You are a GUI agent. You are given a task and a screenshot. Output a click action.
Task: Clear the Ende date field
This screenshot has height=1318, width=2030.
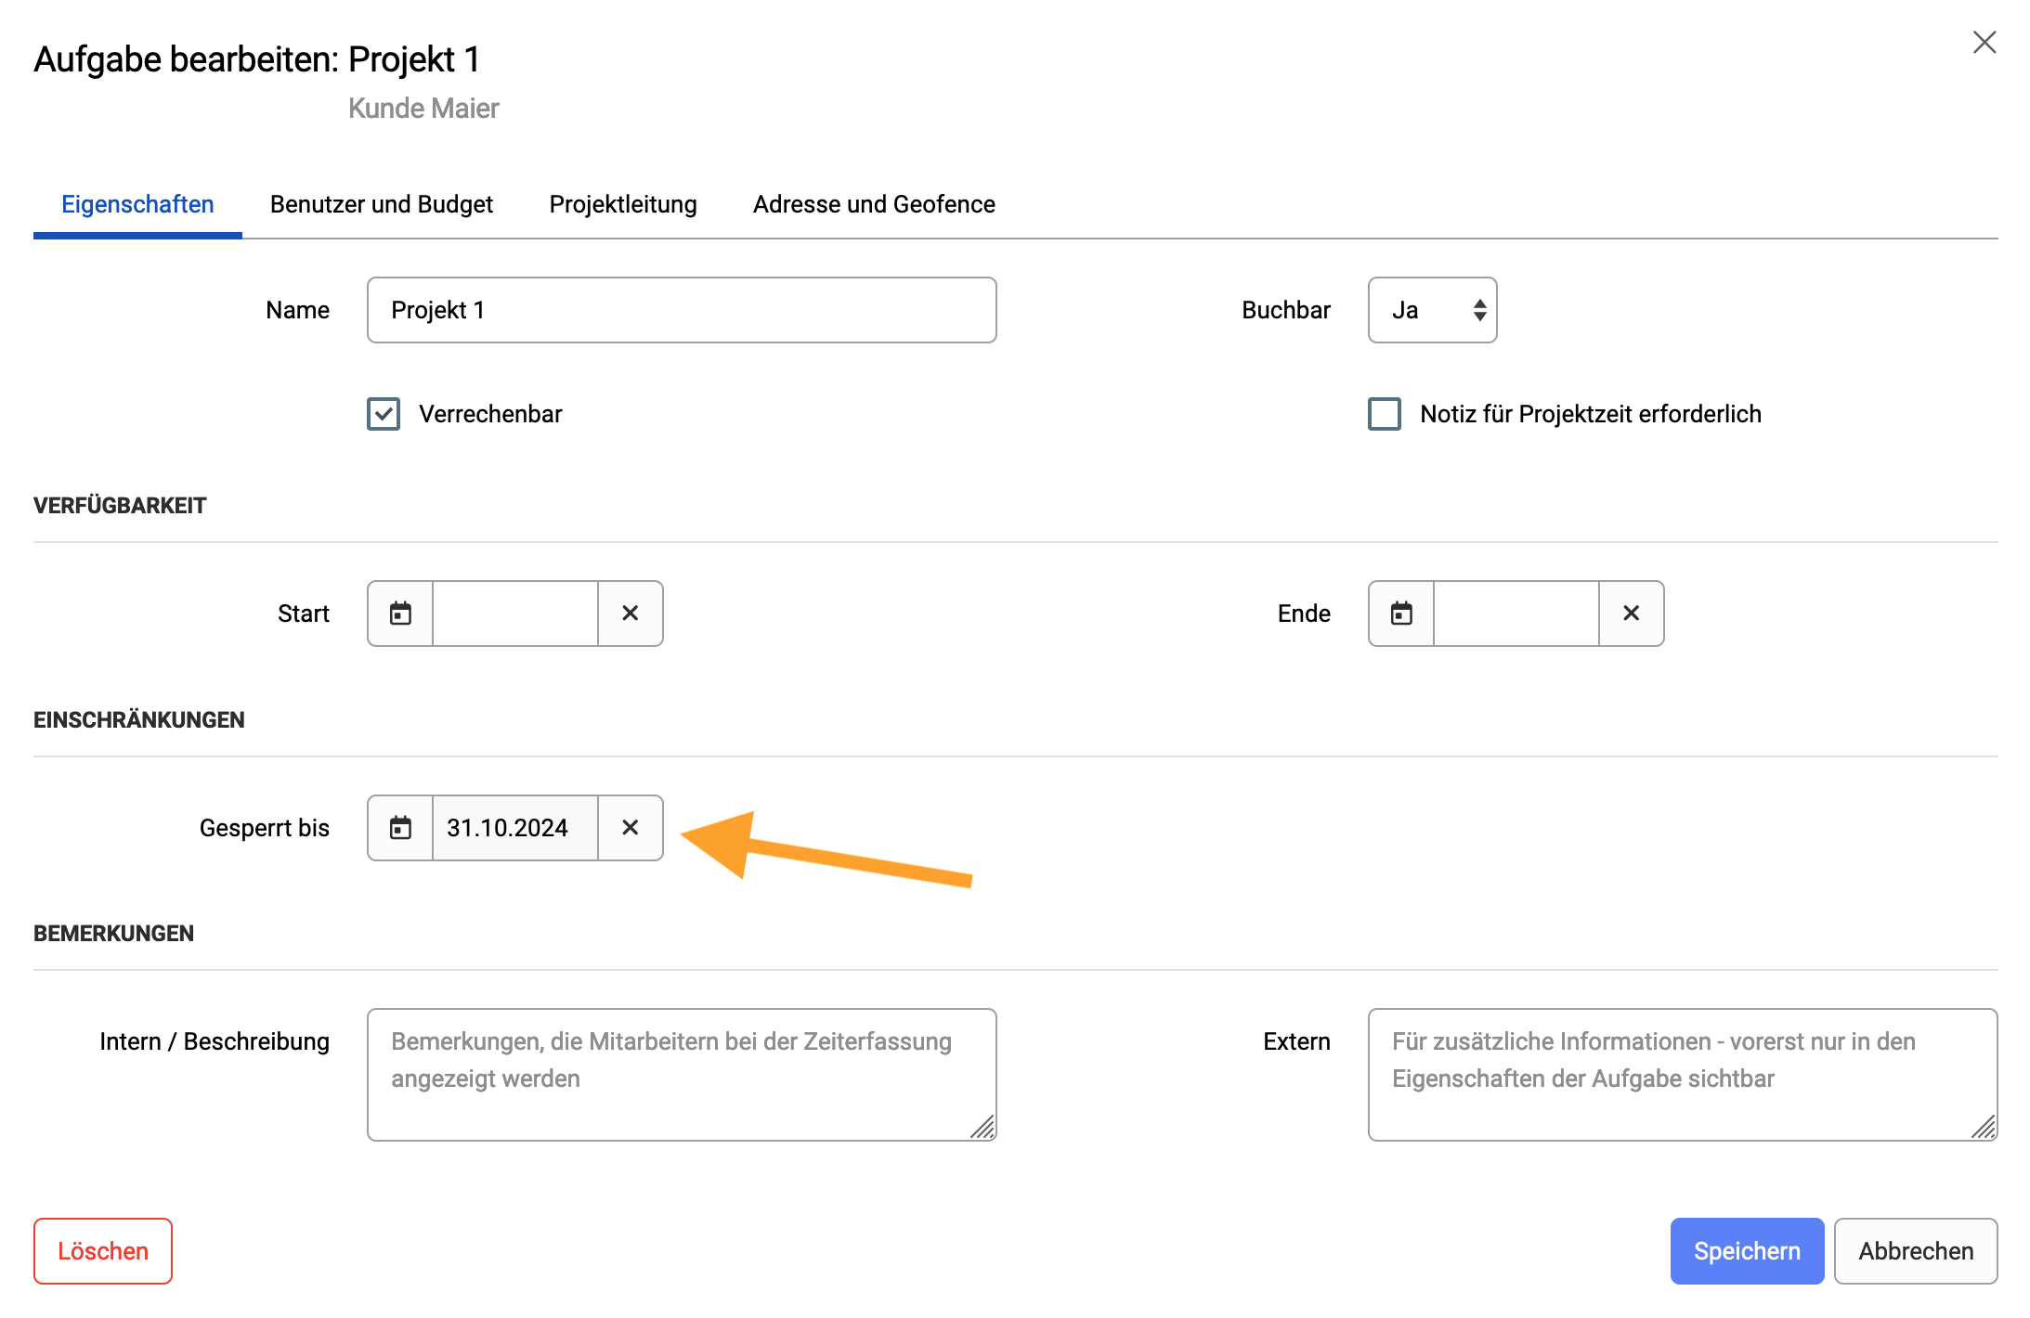[x=1631, y=614]
